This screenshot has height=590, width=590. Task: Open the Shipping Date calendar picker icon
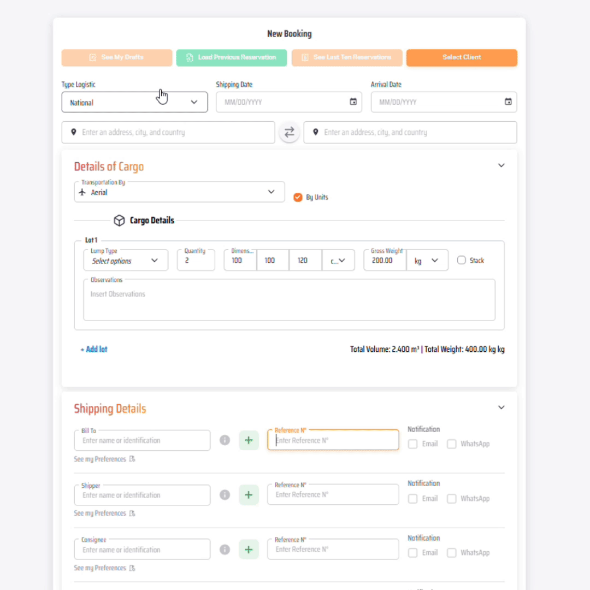click(x=353, y=102)
